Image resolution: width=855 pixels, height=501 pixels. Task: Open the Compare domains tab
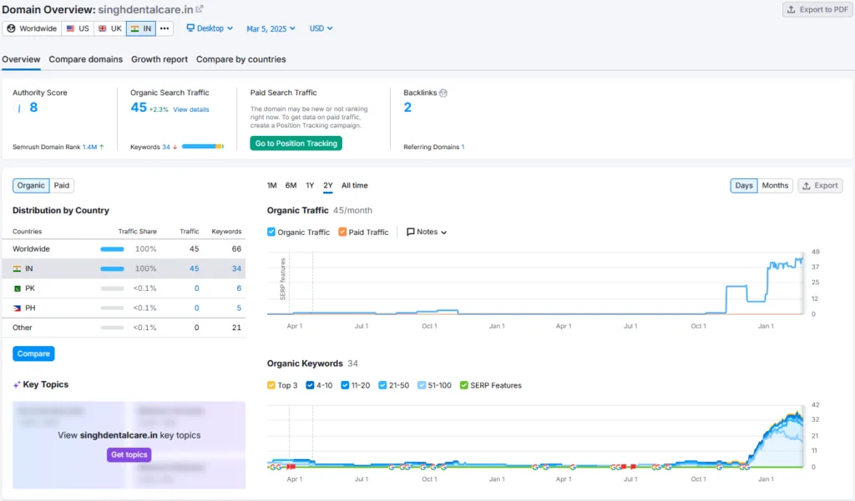coord(86,59)
